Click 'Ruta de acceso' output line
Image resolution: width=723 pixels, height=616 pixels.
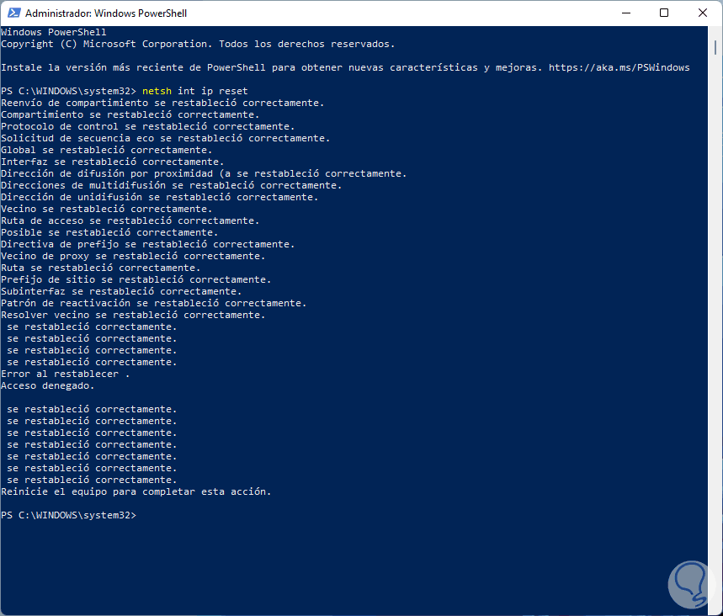coord(130,220)
